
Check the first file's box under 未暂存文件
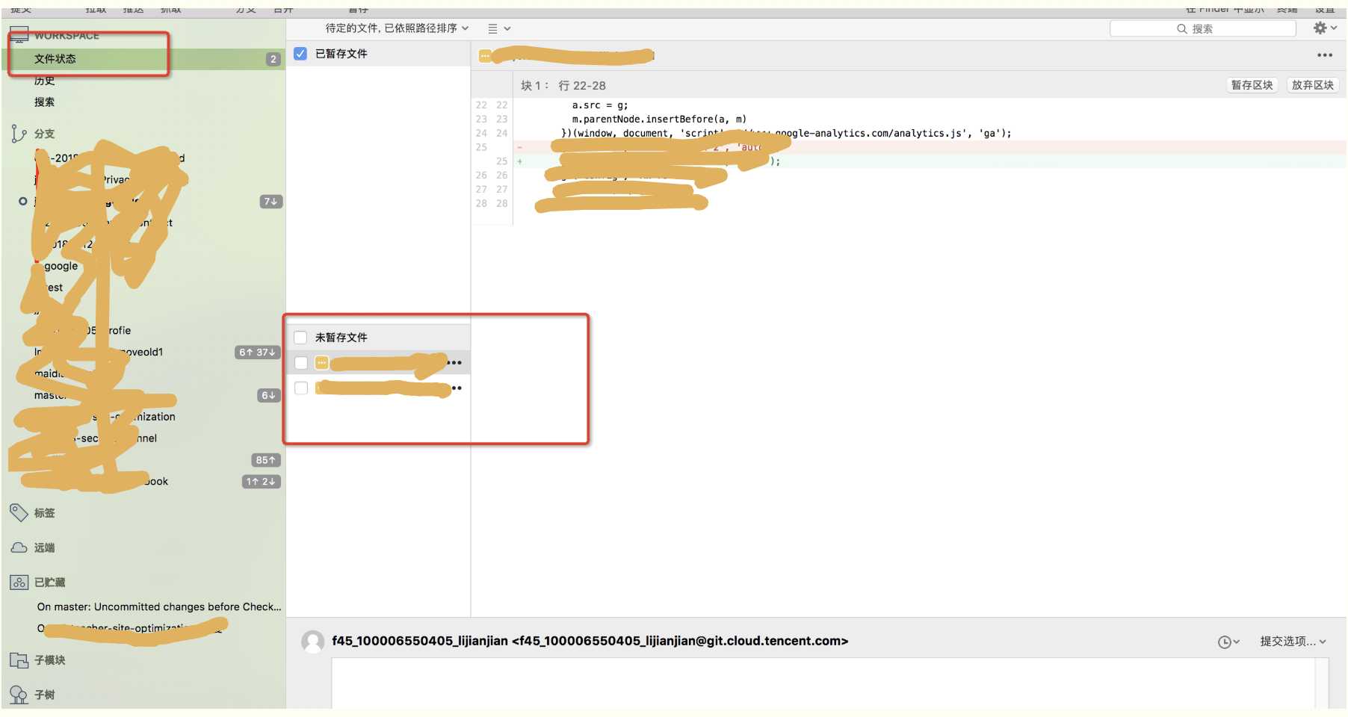point(301,363)
